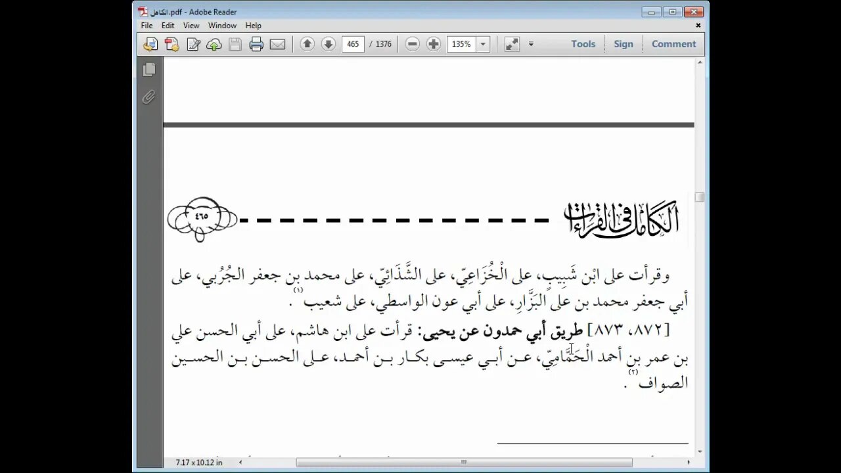
Task: Click the page number field showing 465
Action: point(353,44)
